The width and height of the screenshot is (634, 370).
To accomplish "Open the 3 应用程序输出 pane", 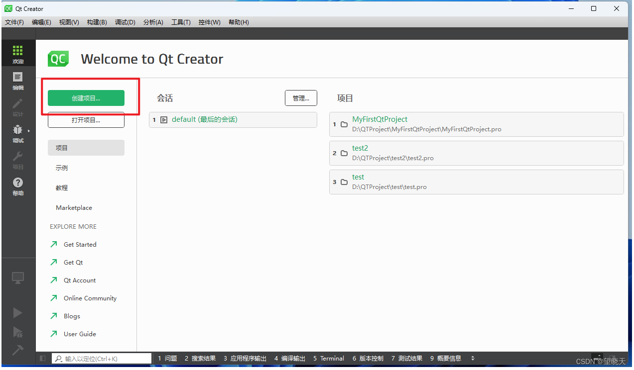I will (245, 359).
